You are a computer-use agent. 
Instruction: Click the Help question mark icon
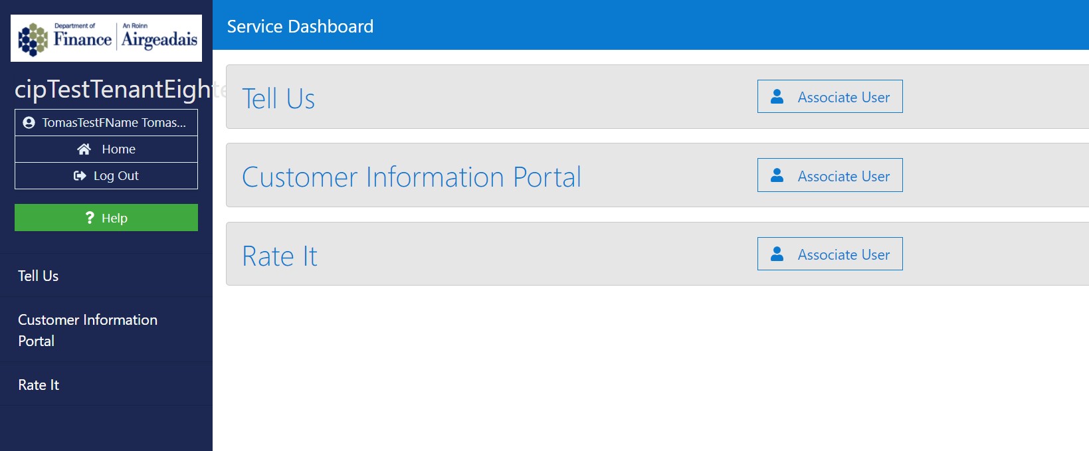click(x=90, y=217)
